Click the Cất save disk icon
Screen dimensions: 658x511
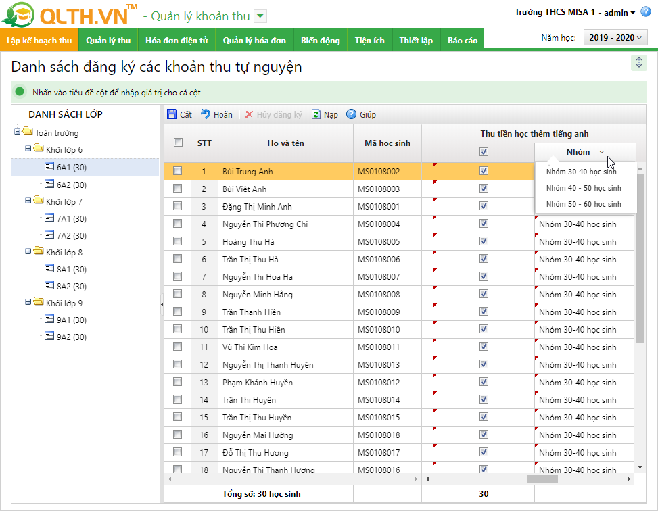click(x=172, y=115)
